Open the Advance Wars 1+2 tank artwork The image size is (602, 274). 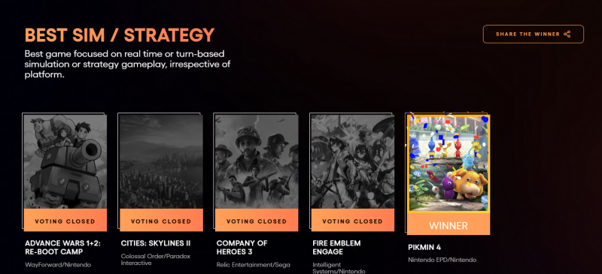[65, 161]
